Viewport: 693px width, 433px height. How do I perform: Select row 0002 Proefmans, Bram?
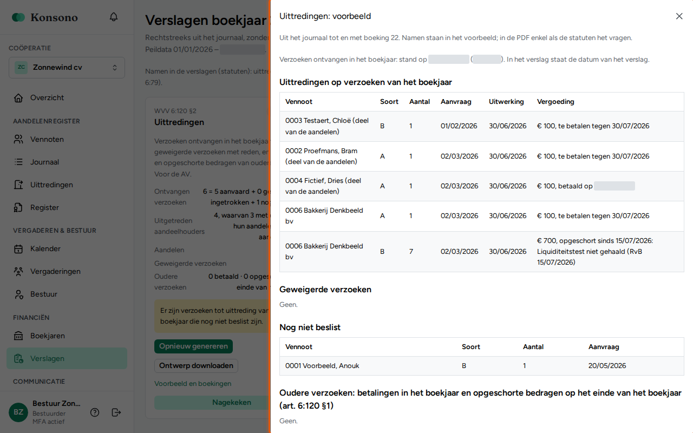[481, 156]
